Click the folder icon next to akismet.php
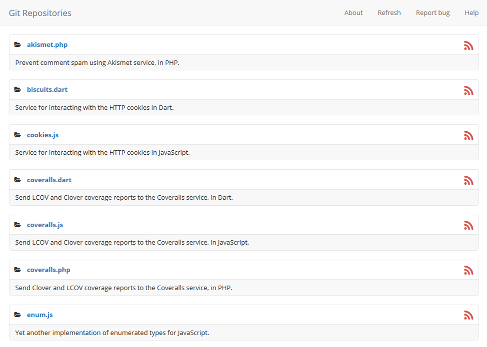 pyautogui.click(x=18, y=44)
